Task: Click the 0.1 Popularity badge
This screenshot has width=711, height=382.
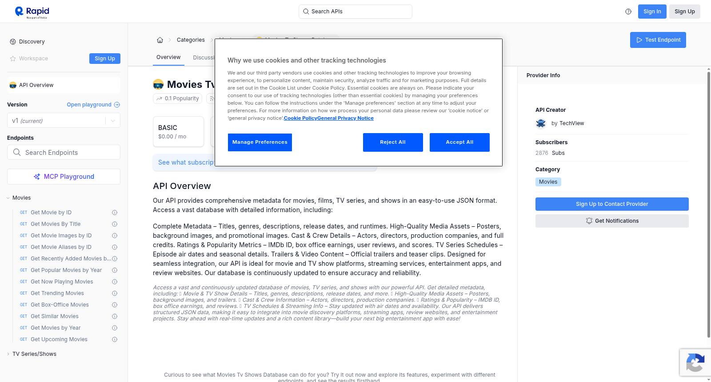Action: (178, 98)
